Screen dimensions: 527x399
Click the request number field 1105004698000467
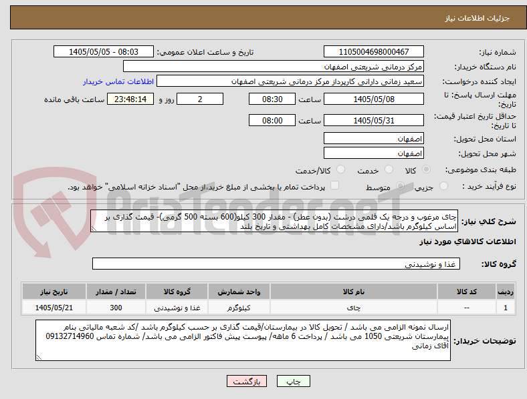[374, 52]
